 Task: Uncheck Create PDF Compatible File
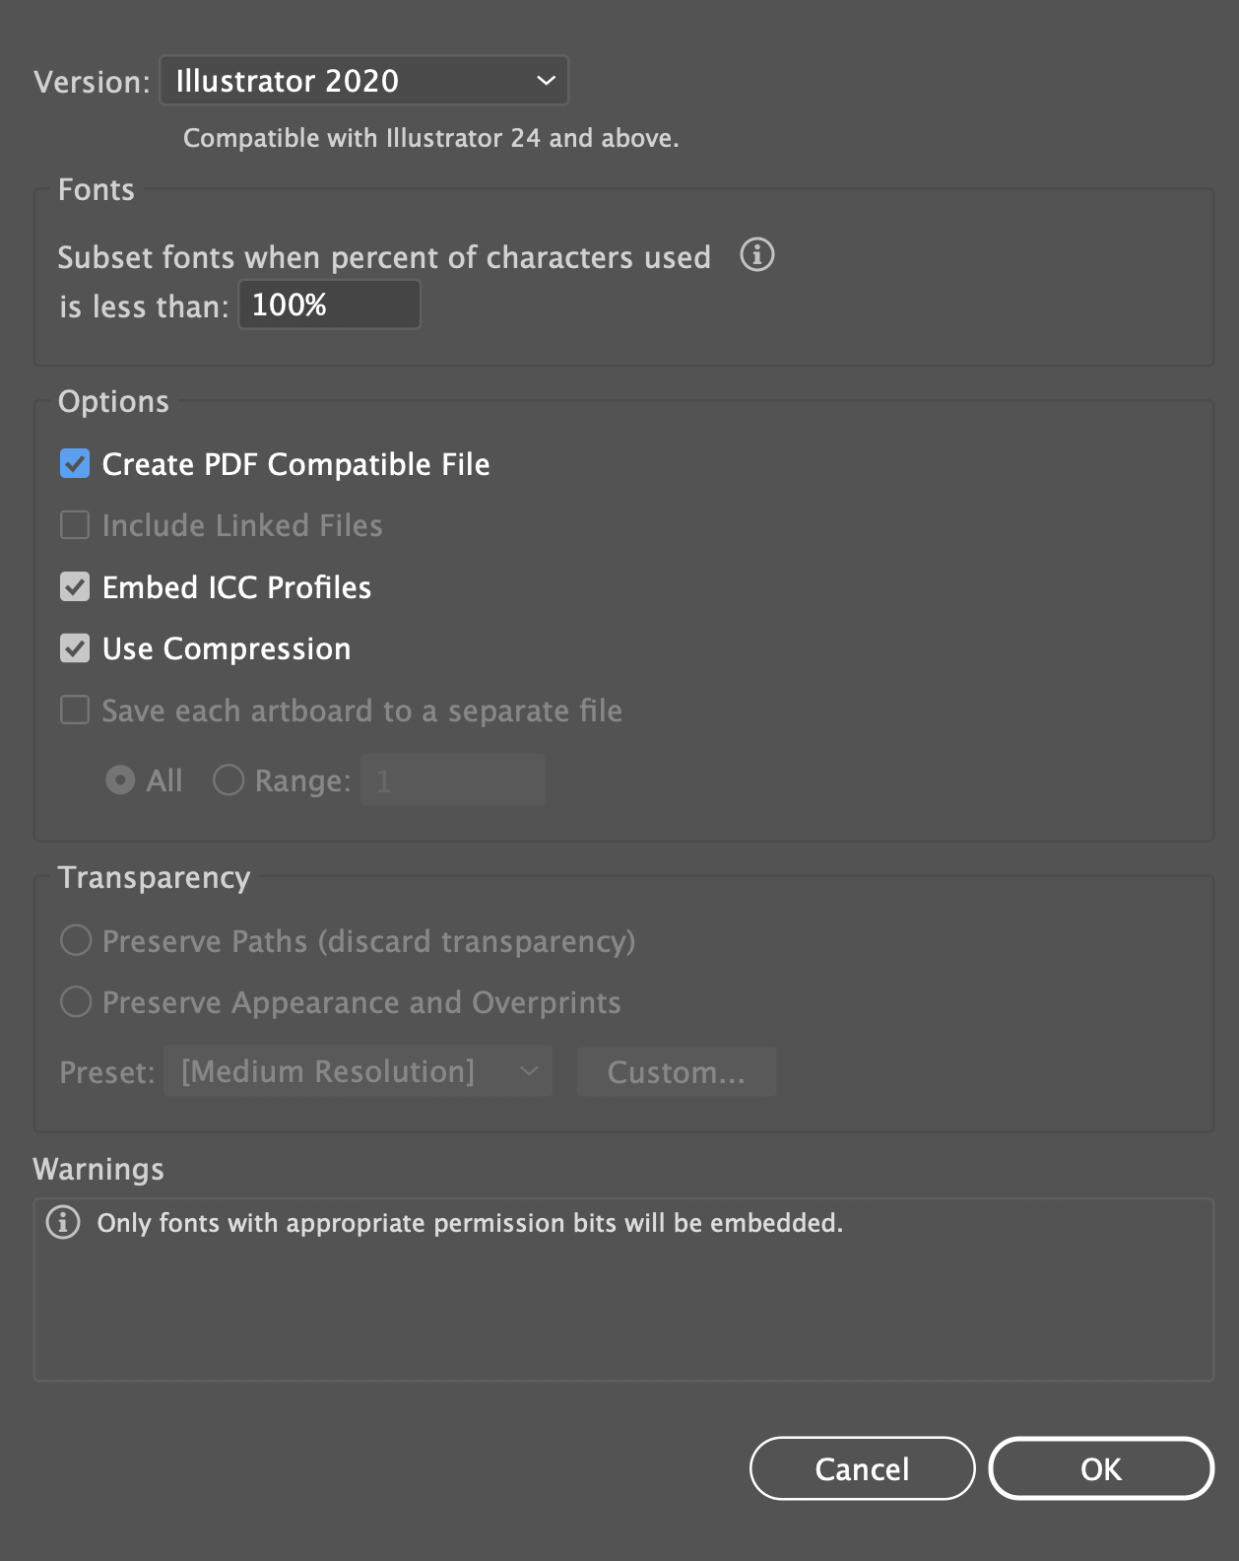coord(75,464)
